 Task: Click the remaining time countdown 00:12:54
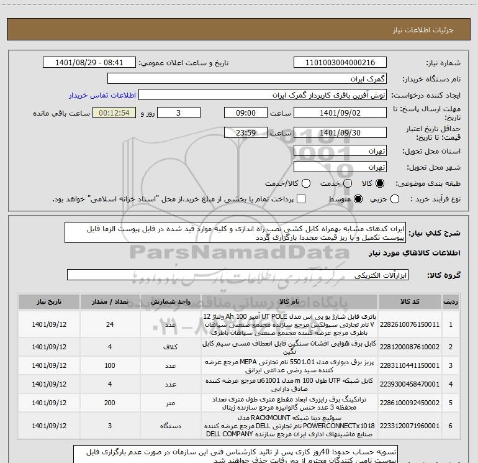[114, 112]
